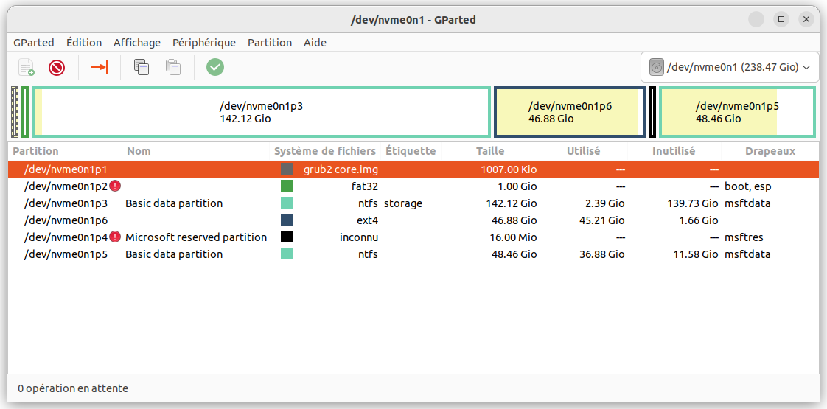Click warning icon beside nvme0n1p4
The width and height of the screenshot is (827, 409).
click(x=115, y=237)
